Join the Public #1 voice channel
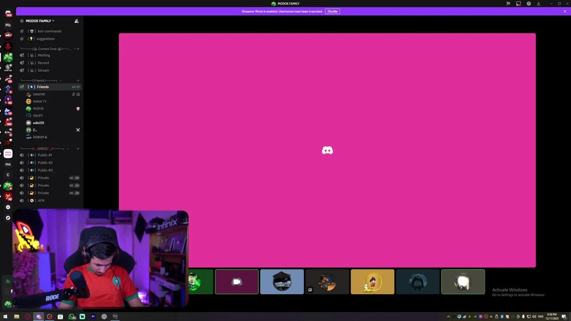Screen dimensions: 571x321 point(45,155)
